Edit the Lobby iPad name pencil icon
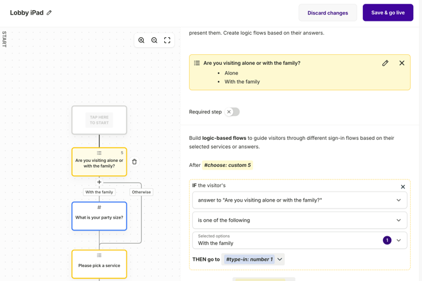Viewport: 422px width, 281px height. click(49, 13)
